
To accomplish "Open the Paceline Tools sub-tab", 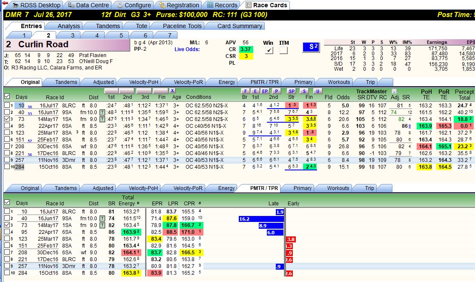I will pyautogui.click(x=182, y=26).
